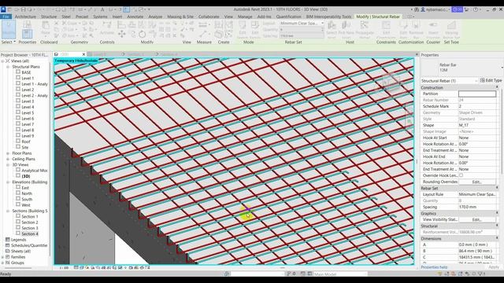Click the Save icon in quick access toolbar
The image size is (504, 283).
point(23,9)
